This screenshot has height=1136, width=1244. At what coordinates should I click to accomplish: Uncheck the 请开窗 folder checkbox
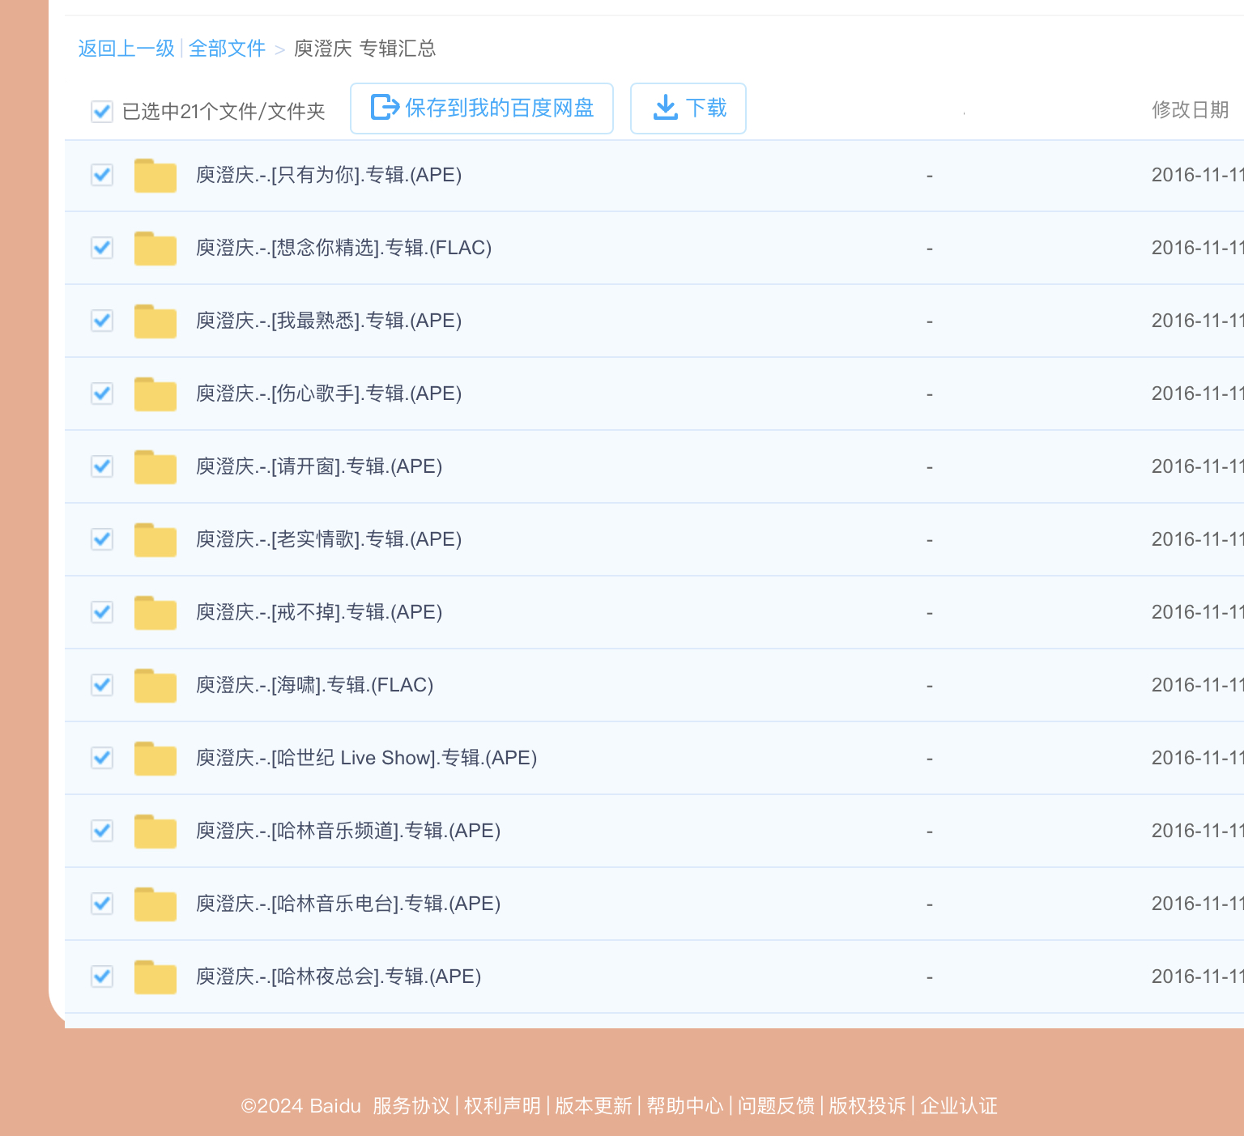tap(102, 466)
